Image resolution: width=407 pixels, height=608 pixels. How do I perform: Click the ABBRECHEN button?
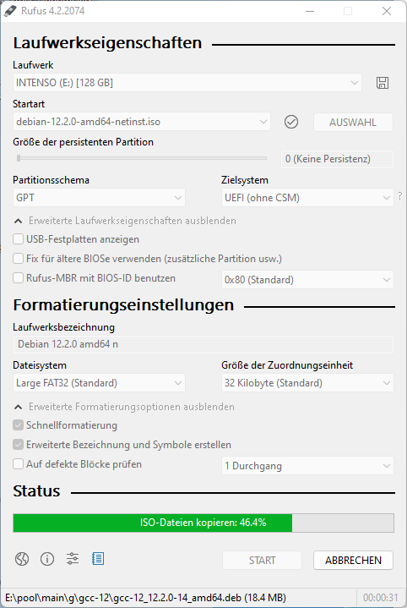click(x=353, y=561)
